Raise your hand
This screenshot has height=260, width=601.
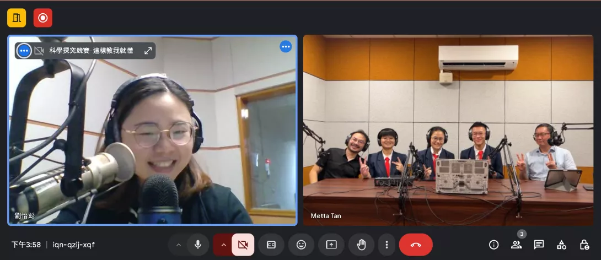tap(361, 245)
